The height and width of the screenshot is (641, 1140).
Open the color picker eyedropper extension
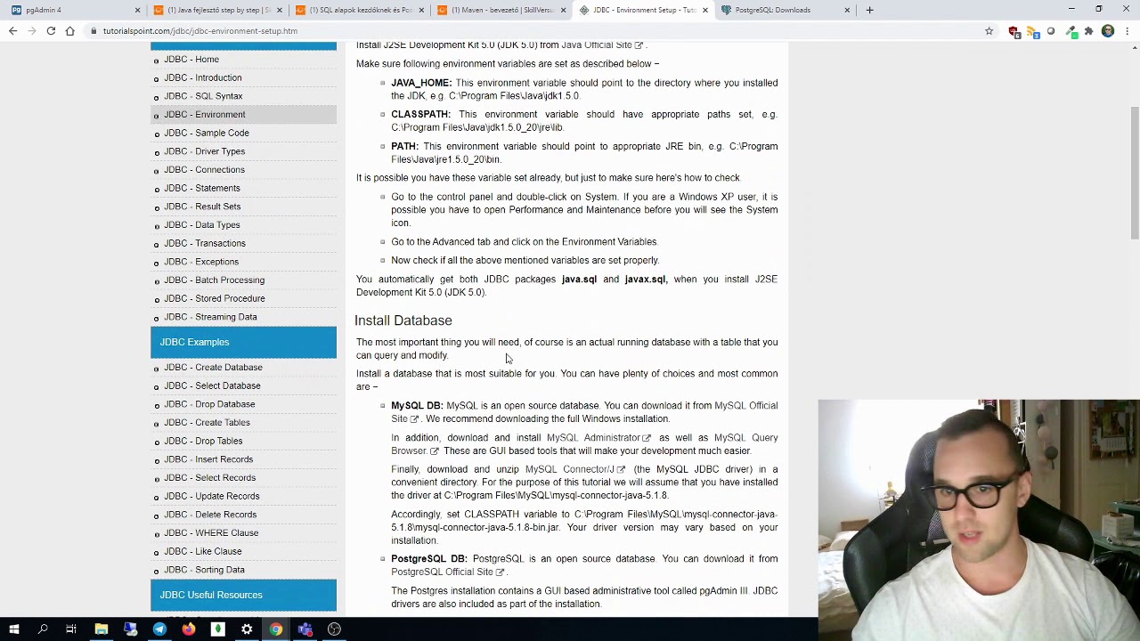[x=1070, y=31]
